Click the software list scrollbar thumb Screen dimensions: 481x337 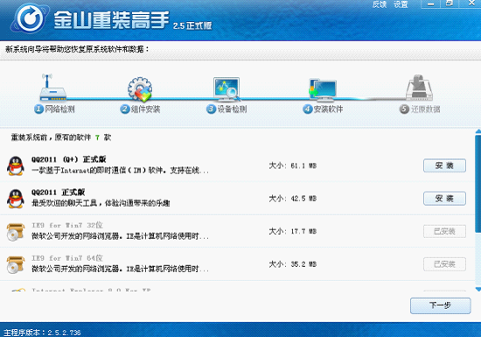click(x=478, y=183)
